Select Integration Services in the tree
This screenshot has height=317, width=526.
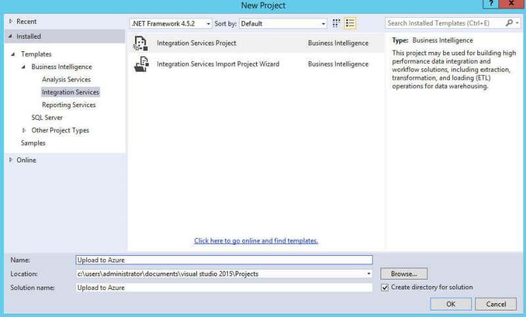(70, 92)
